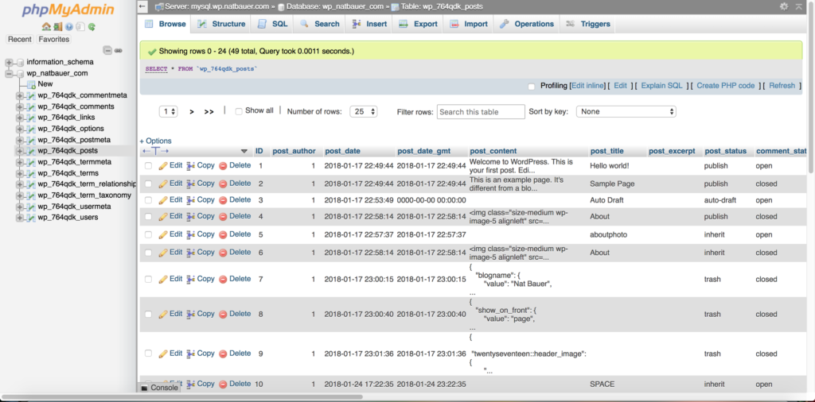This screenshot has width=815, height=402.
Task: Click the wp_764qdk_options table icon
Action: 31,129
